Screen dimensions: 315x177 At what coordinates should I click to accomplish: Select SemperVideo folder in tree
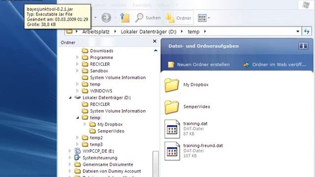(x=111, y=131)
